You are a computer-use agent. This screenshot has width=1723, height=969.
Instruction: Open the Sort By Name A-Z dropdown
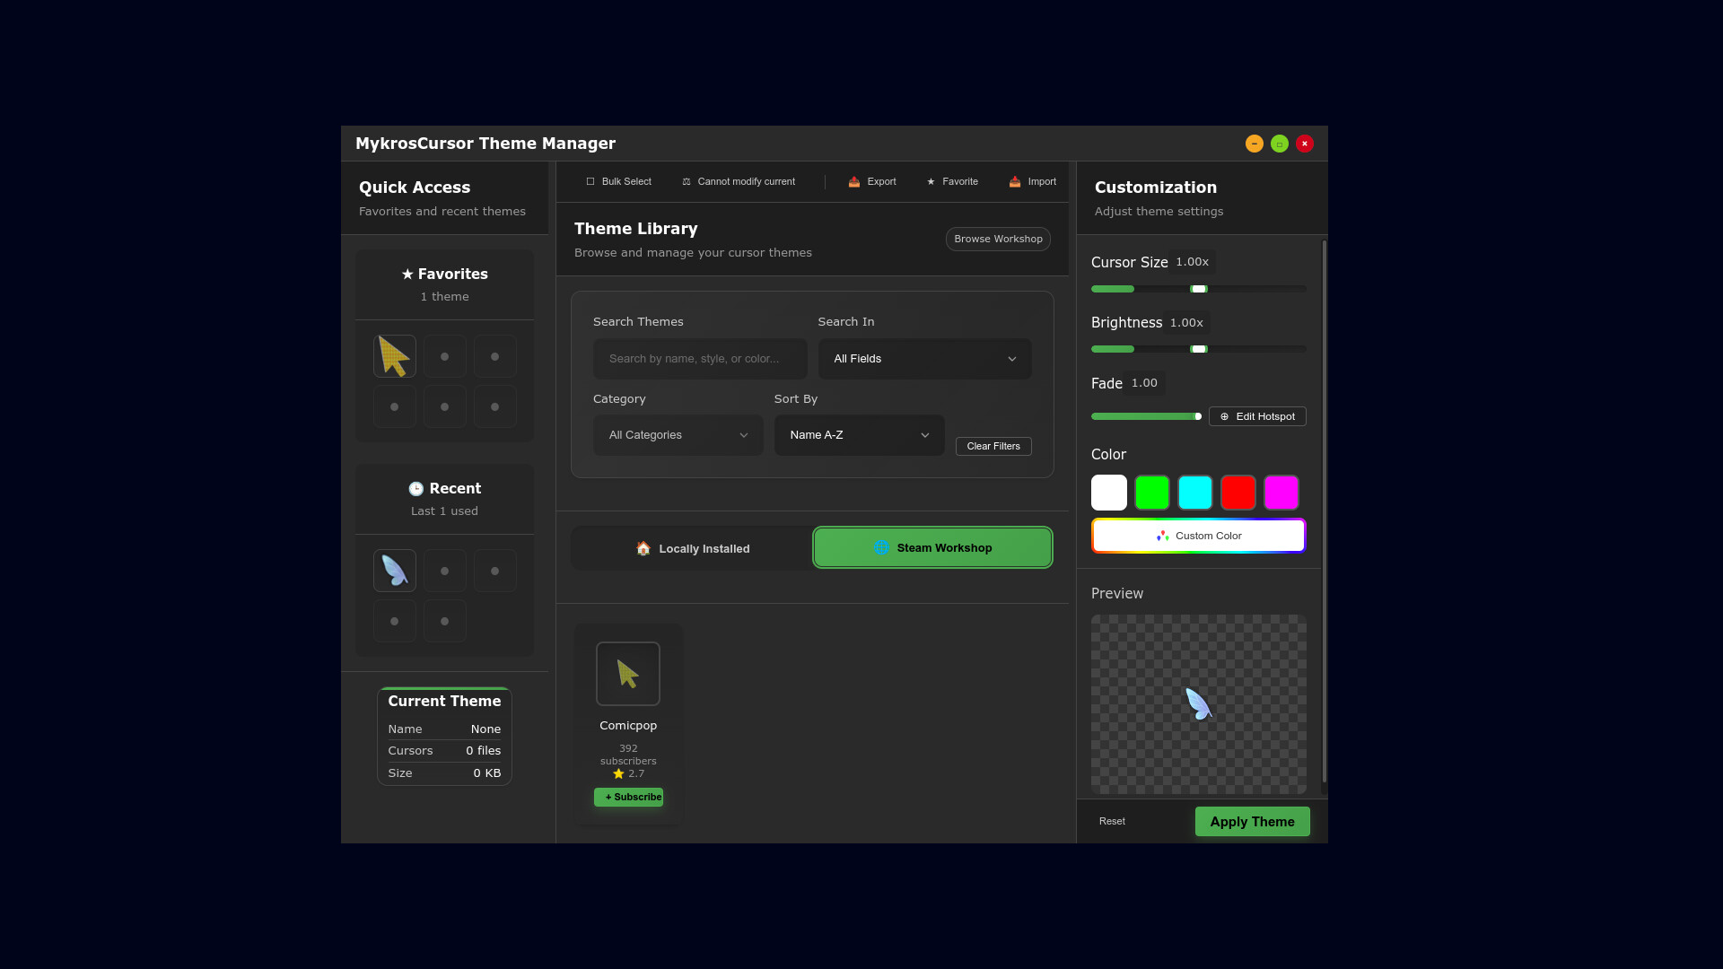click(x=859, y=435)
